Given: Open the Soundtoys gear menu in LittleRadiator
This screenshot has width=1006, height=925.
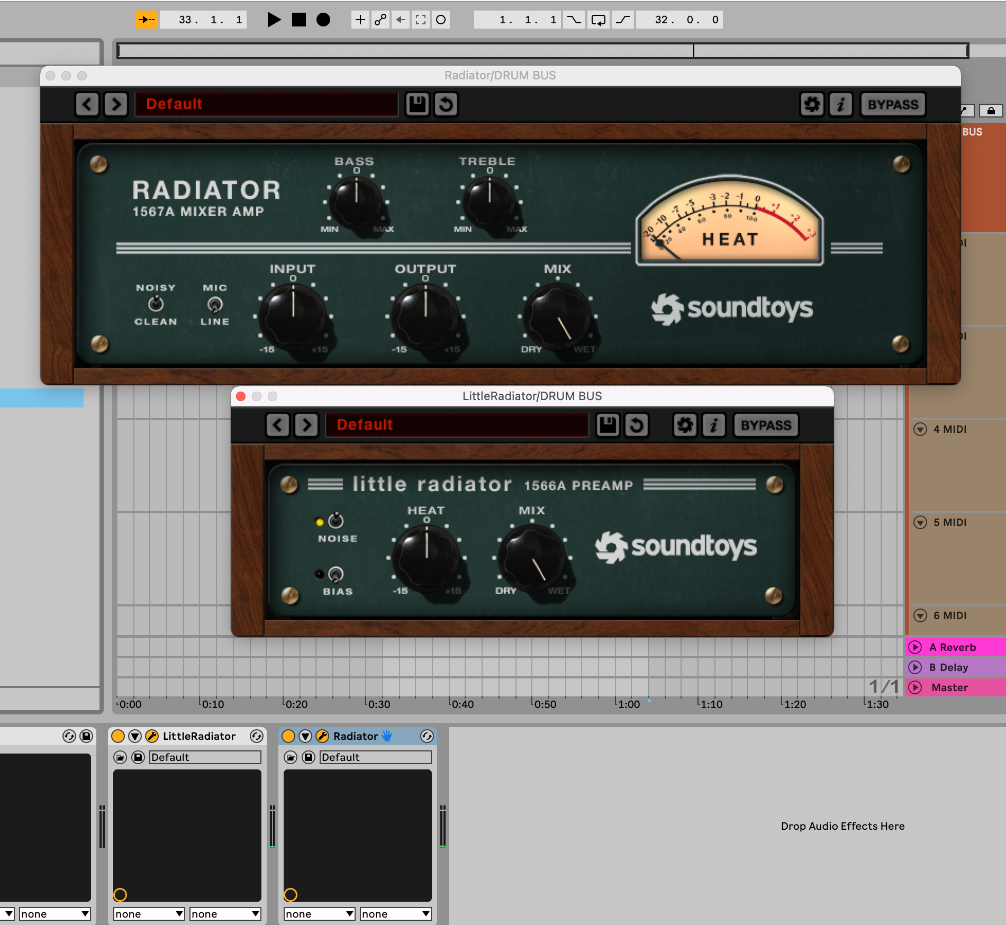Looking at the screenshot, I should [685, 425].
